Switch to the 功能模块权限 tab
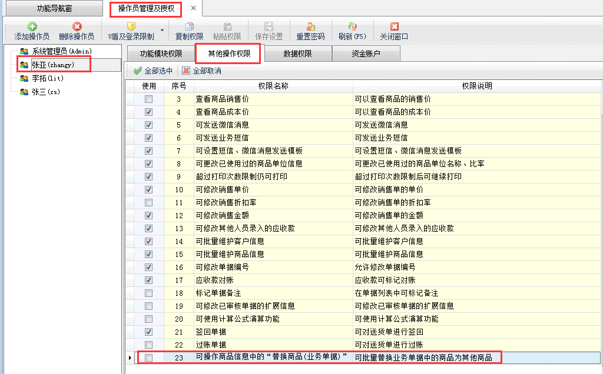The height and width of the screenshot is (374, 603). [161, 54]
